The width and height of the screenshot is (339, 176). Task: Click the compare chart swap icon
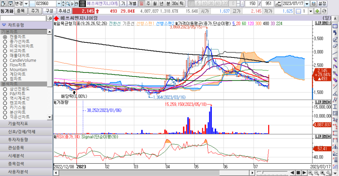pos(278,4)
